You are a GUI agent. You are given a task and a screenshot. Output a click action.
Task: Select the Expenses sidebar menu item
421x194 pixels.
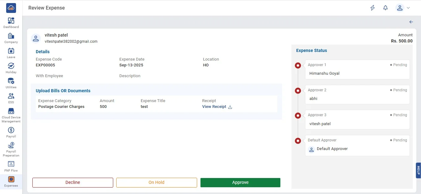[11, 180]
